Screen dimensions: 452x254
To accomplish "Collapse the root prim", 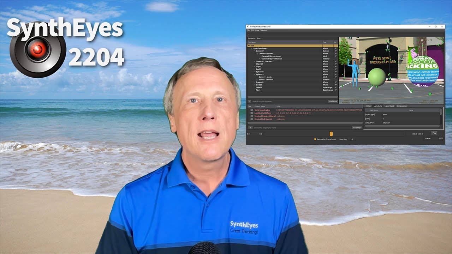I will coord(249,46).
